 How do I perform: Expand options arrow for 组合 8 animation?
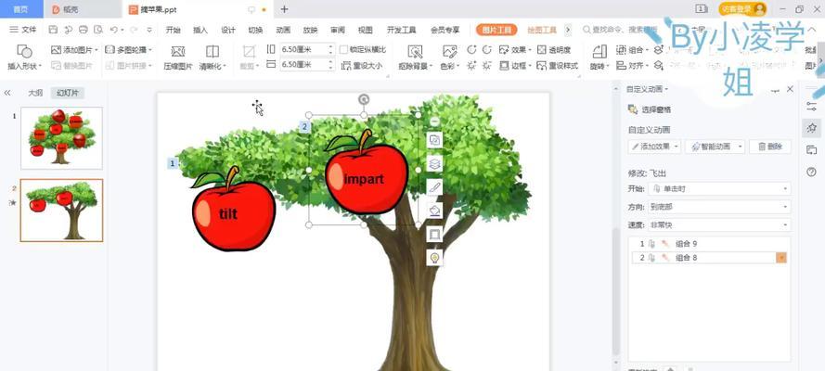pos(781,258)
